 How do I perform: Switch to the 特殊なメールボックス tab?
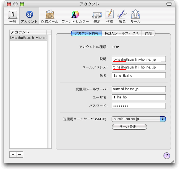click(122, 33)
